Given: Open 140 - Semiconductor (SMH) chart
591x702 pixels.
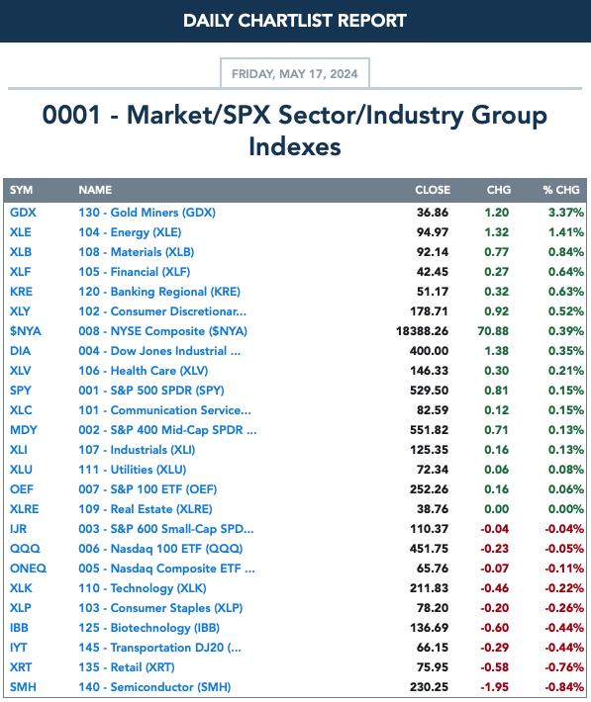Looking at the screenshot, I should click(154, 687).
